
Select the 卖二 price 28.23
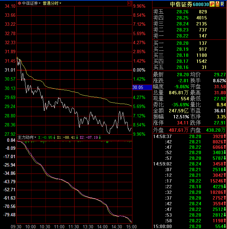(x=183, y=30)
